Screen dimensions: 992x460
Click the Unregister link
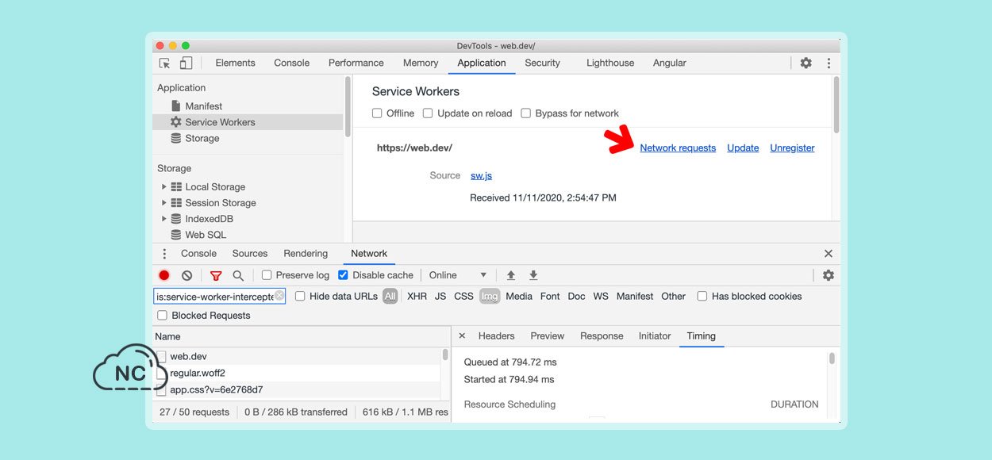click(x=792, y=148)
